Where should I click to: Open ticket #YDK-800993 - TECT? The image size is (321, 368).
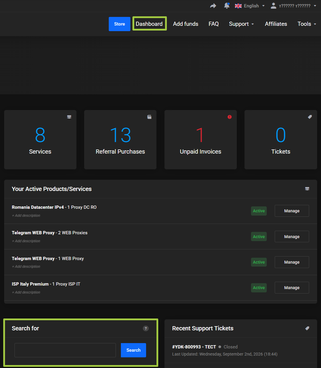tap(194, 347)
